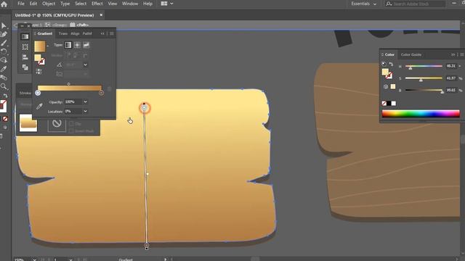Switch to the Transform tab in Gradient panel group
This screenshot has height=261, width=465.
tap(63, 33)
